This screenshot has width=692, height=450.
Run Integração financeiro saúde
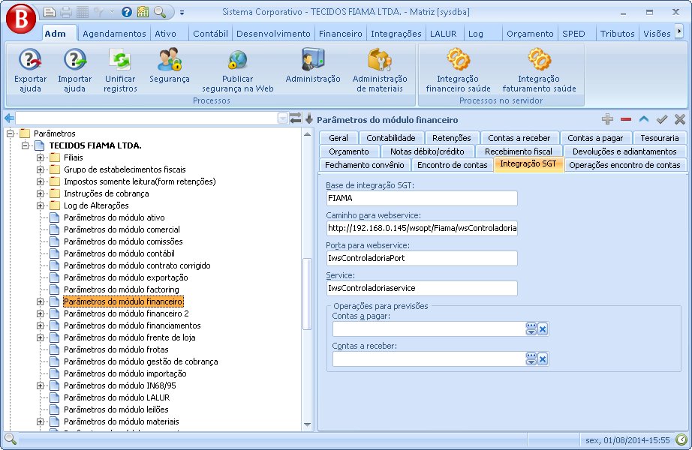(x=458, y=70)
